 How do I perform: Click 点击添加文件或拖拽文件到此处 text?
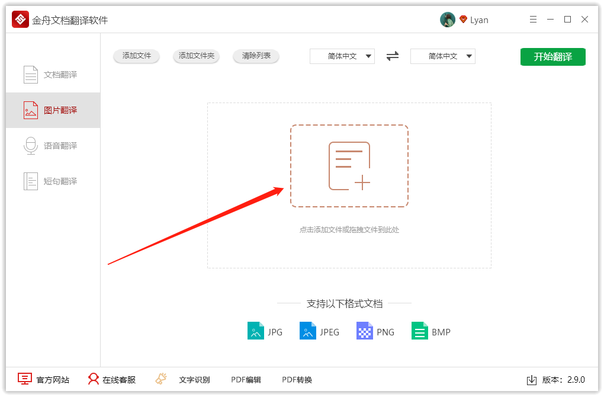click(349, 230)
